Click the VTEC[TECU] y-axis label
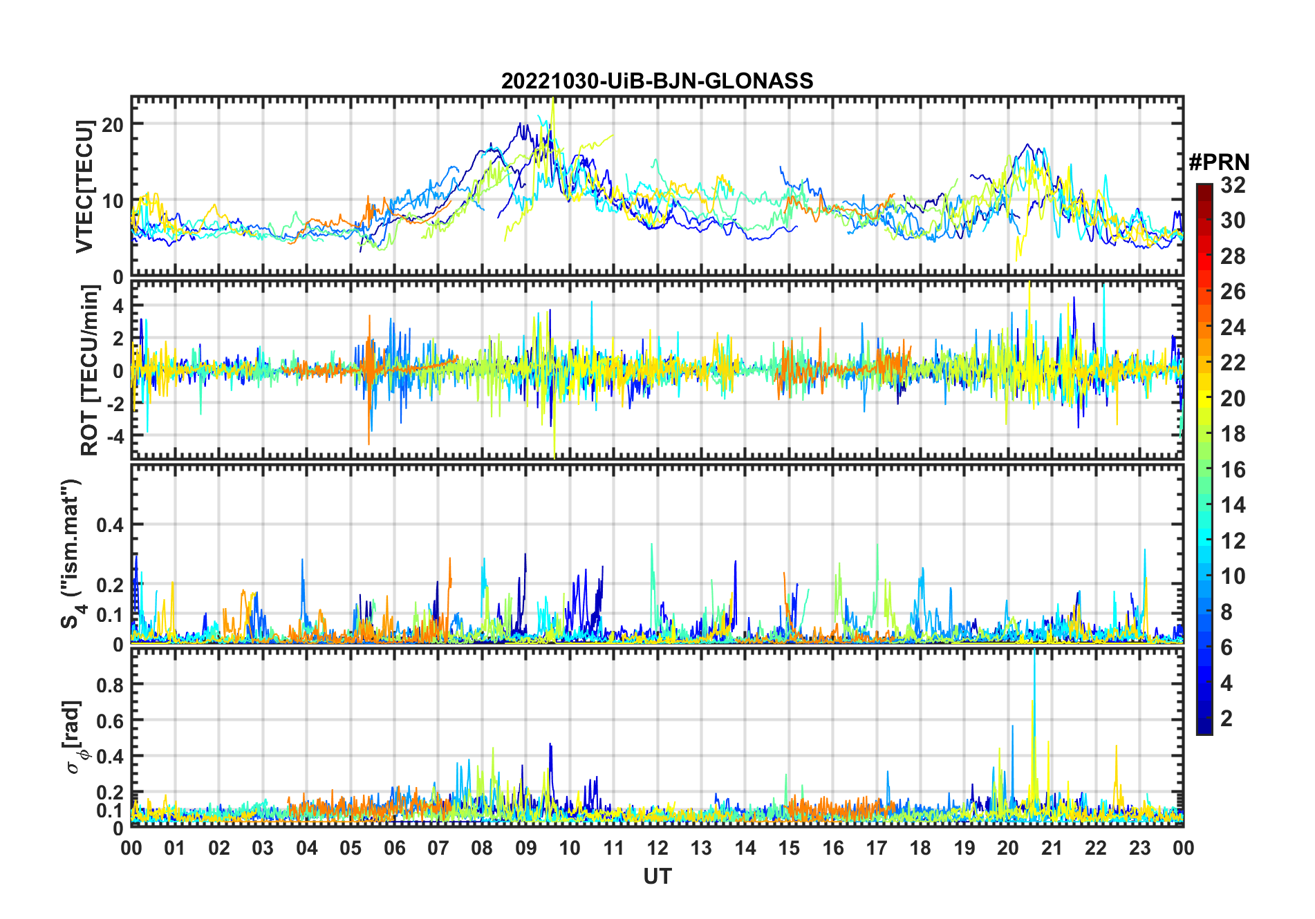Viewport: 1315px width, 919px height. [84, 187]
